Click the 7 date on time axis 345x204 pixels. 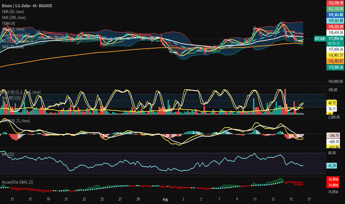click(219, 199)
